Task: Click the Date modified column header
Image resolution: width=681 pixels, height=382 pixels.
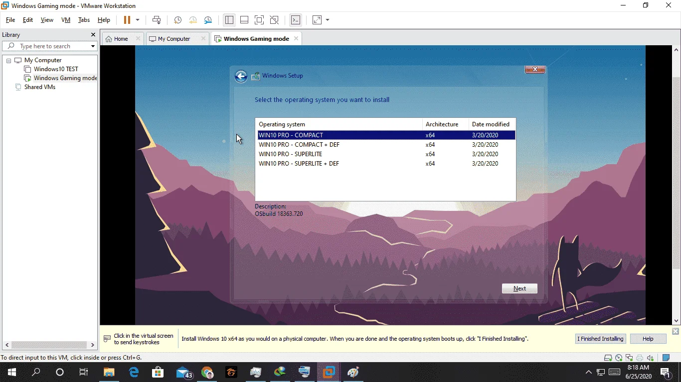Action: [x=492, y=124]
